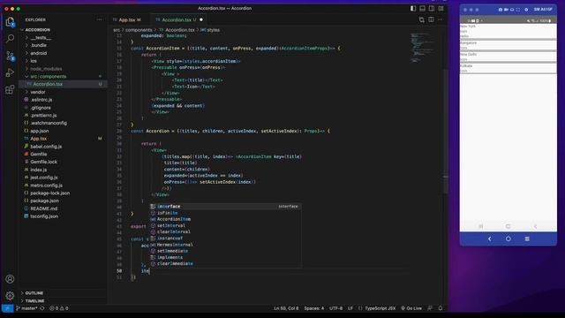Open notifications bell in status bar
565x318 pixels.
tap(441, 308)
